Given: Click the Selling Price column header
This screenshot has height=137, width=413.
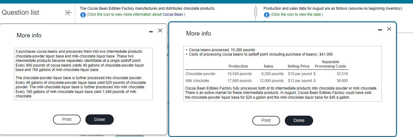Looking at the screenshot, I should click(298, 66).
